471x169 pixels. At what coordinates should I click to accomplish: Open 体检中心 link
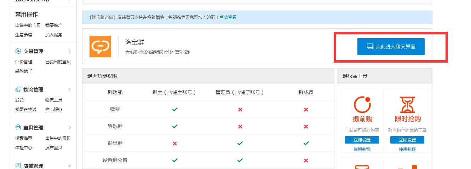pyautogui.click(x=24, y=148)
